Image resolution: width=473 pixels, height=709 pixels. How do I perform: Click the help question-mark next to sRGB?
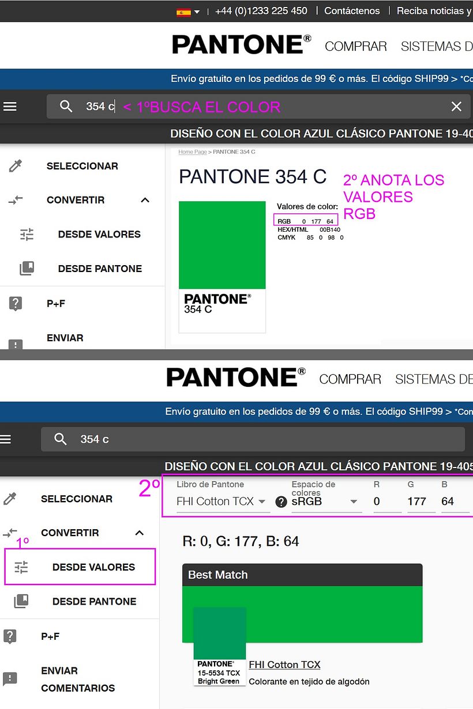click(281, 502)
